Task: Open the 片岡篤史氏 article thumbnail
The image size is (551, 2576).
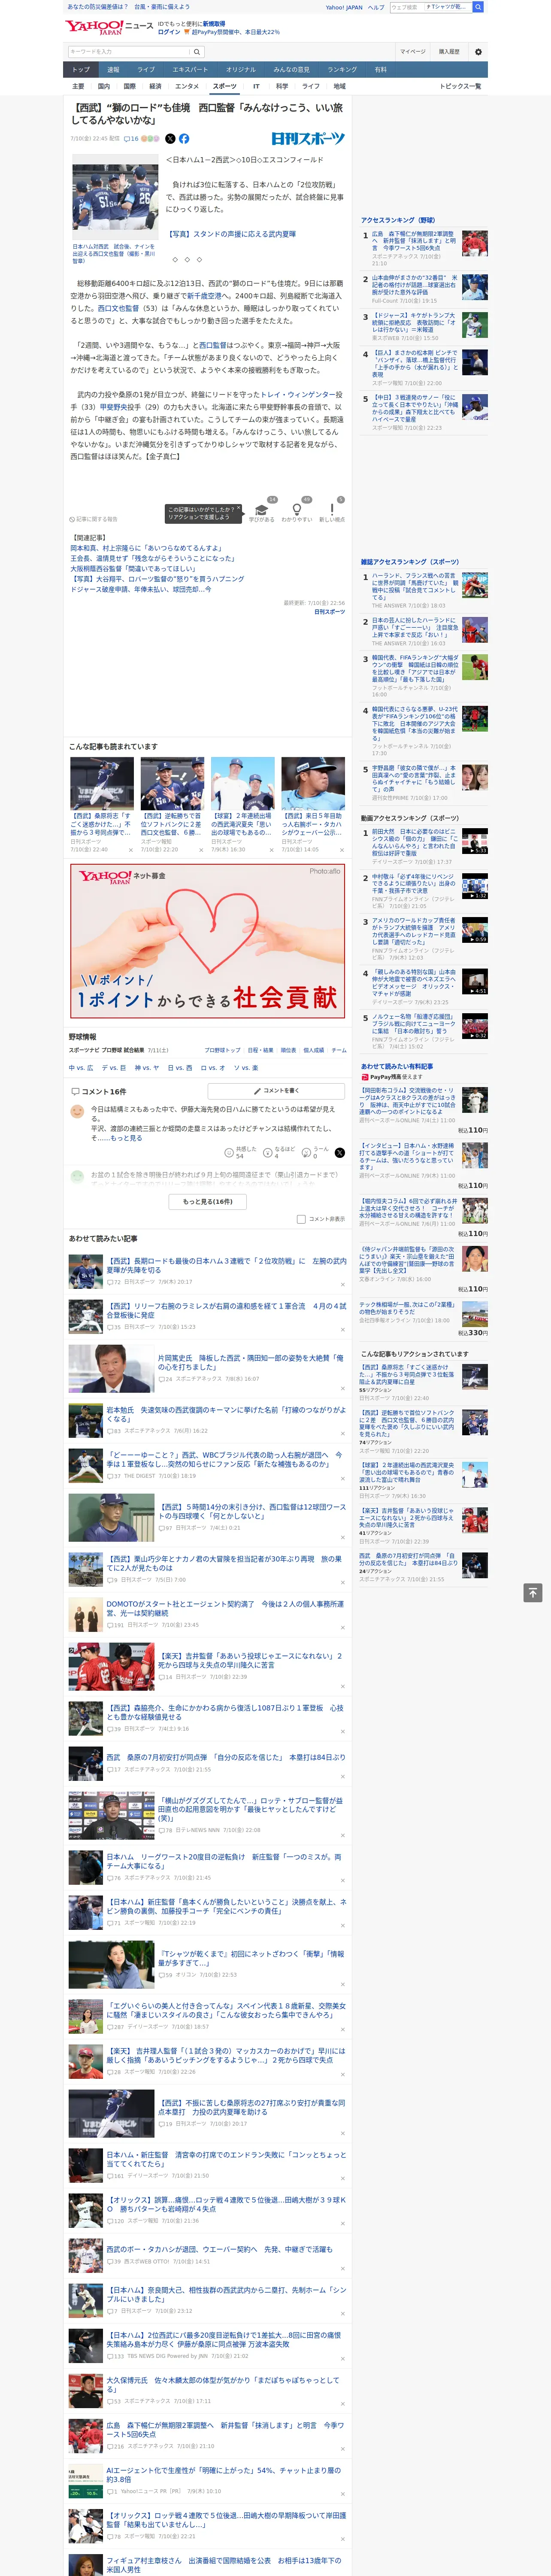Action: pos(111,1369)
